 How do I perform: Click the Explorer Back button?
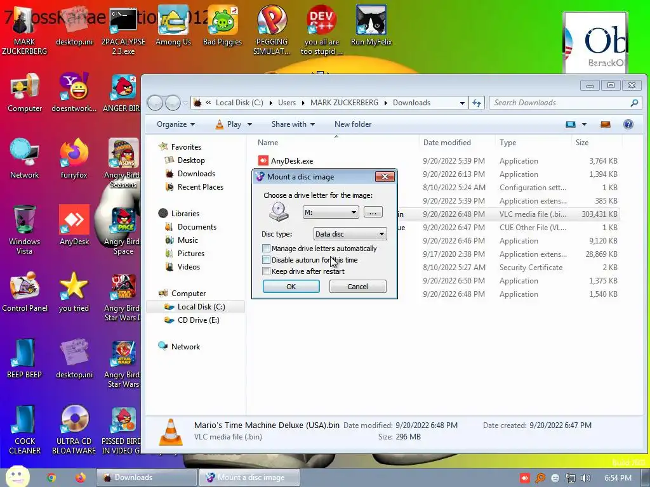click(155, 103)
